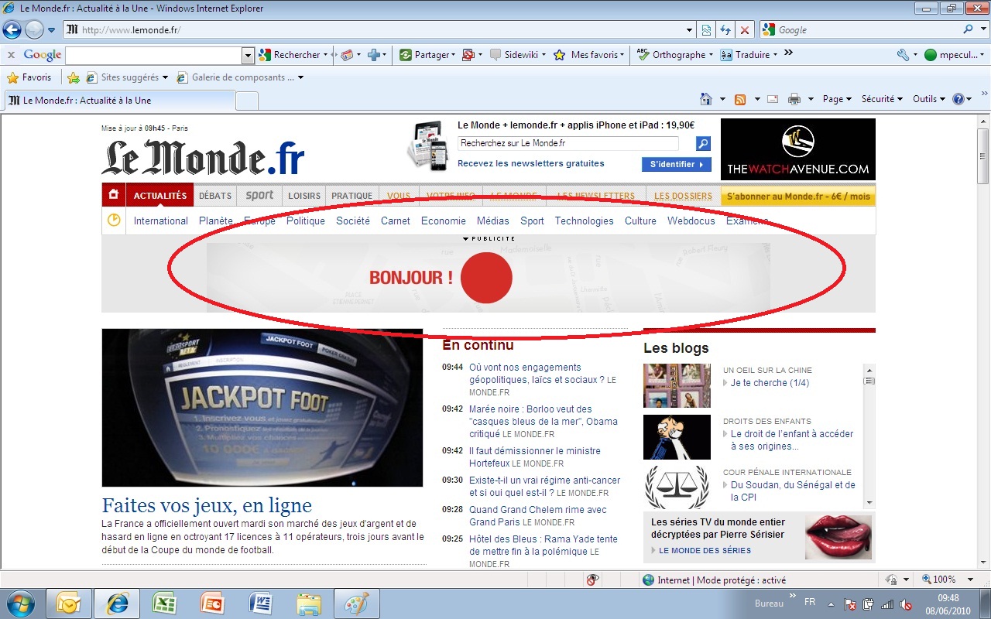Click the add to favorites bar icon
The height and width of the screenshot is (619, 991).
coord(74,77)
